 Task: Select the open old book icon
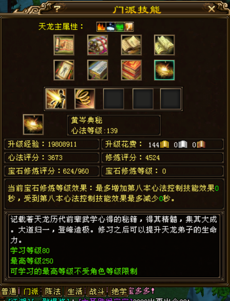click(x=131, y=45)
